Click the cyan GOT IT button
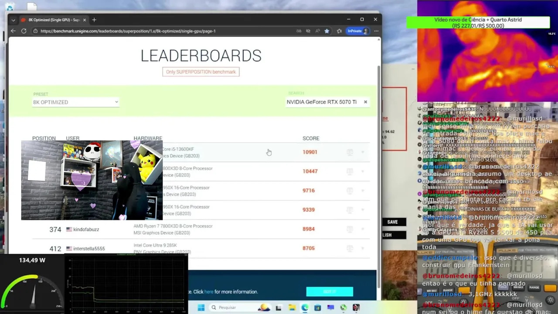The height and width of the screenshot is (314, 558). [330, 291]
